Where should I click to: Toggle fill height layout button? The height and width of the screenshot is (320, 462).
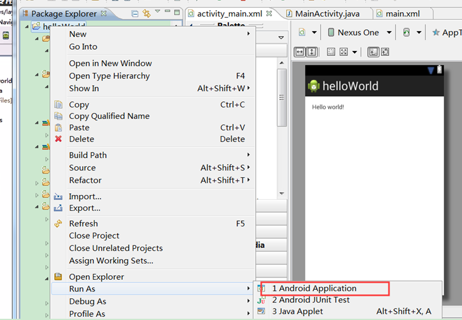(312, 52)
